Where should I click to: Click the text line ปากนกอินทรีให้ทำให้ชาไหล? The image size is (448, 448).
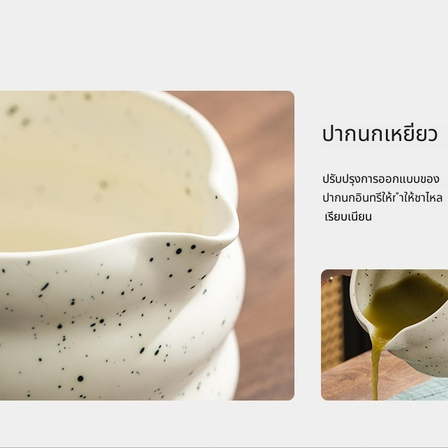(x=382, y=197)
